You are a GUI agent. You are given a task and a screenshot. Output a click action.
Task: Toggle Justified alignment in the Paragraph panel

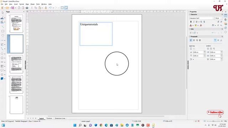[x=200, y=40]
